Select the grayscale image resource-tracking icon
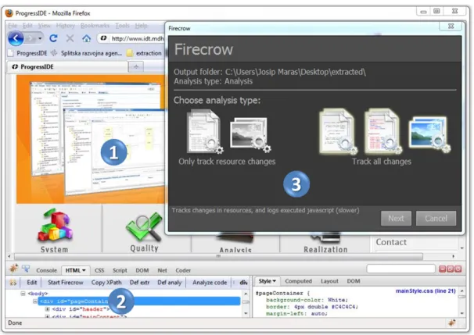This screenshot has width=474, height=335. pos(250,134)
